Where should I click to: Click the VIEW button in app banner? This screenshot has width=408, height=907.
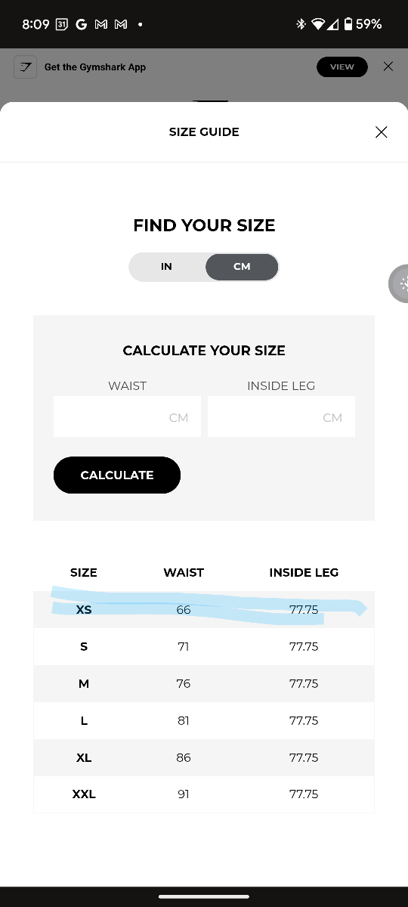tap(342, 67)
